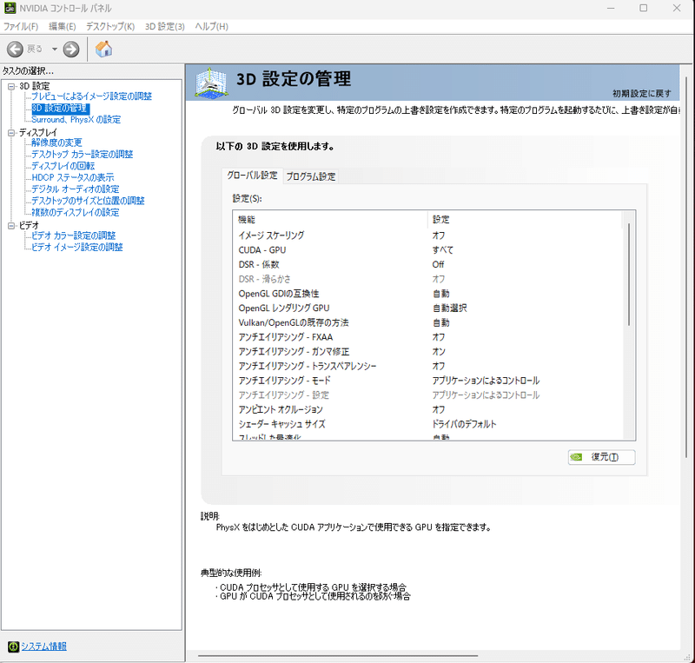Image resolution: width=695 pixels, height=663 pixels.
Task: Collapse the ビデオ tree node
Action: click(x=11, y=226)
